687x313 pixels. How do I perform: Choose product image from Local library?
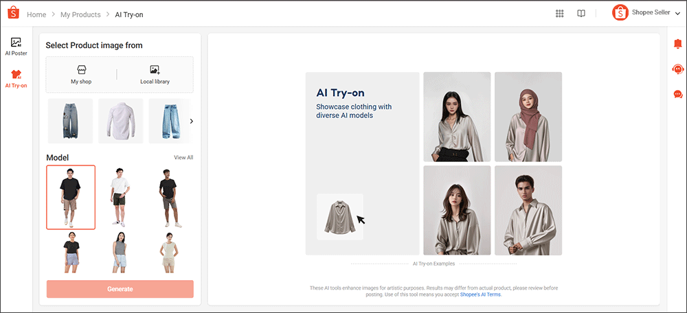(x=155, y=74)
